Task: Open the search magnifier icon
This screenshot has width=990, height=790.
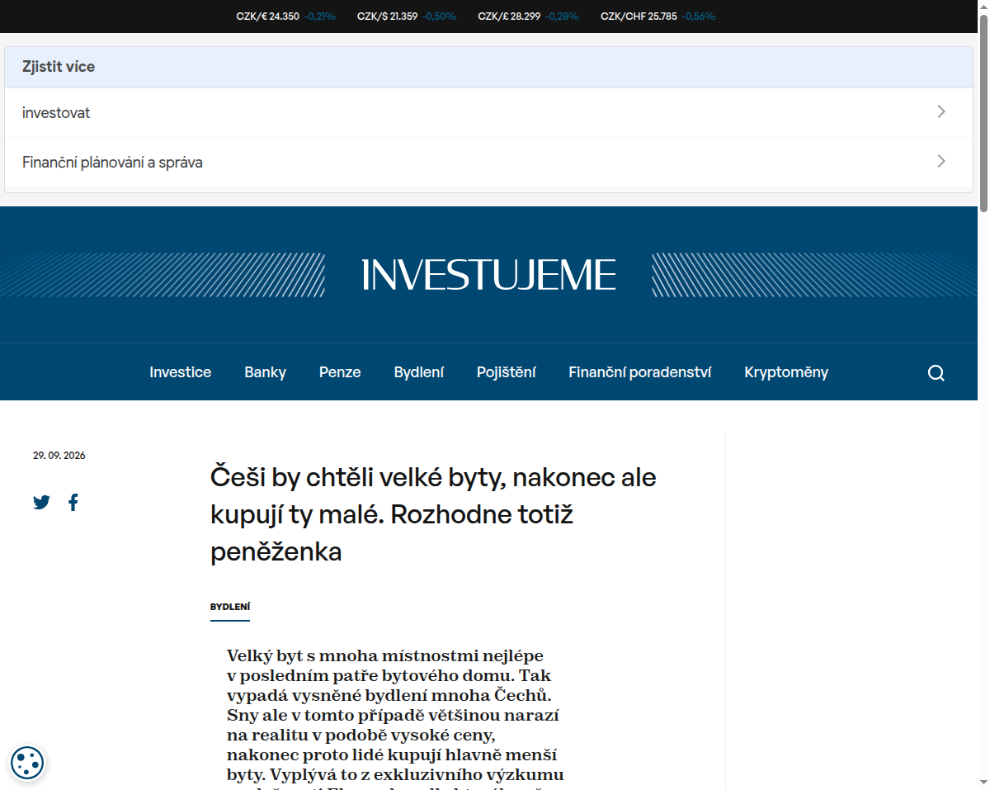Action: (x=936, y=372)
